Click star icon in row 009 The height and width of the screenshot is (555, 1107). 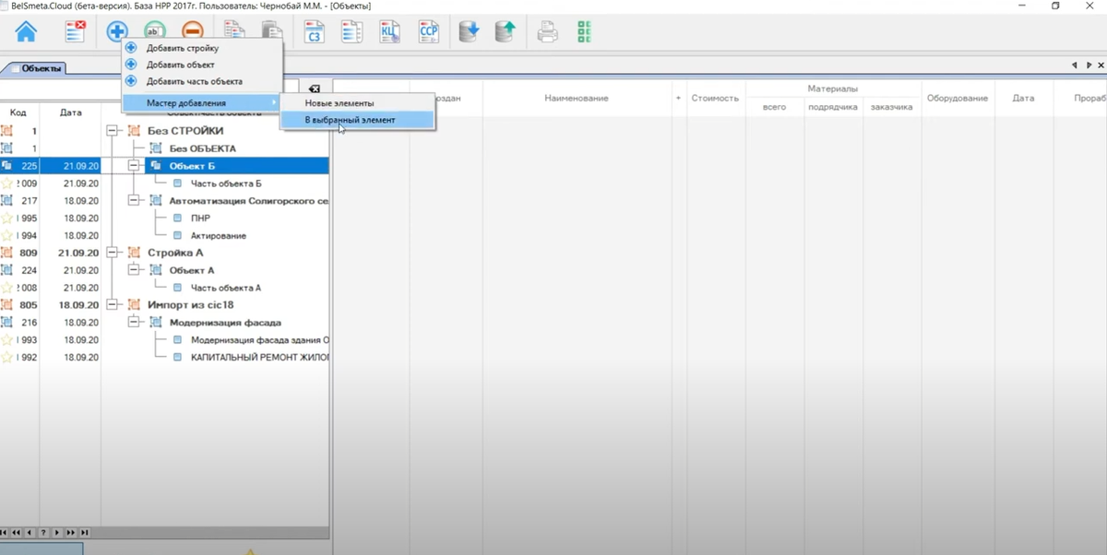click(7, 183)
